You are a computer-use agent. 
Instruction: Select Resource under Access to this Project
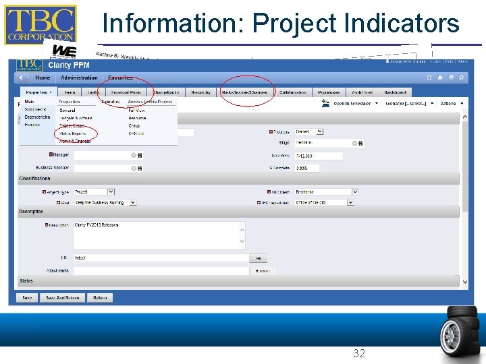tap(137, 118)
